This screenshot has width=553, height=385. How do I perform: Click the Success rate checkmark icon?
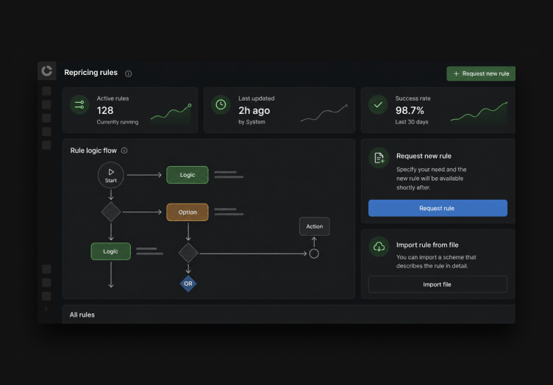(x=378, y=104)
